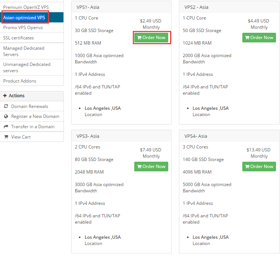This screenshot has width=280, height=259.
Task: Order the VPS2 - Asia plan
Action: click(259, 38)
